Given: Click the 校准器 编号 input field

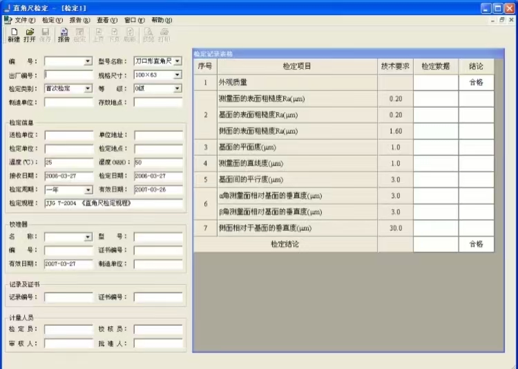Looking at the screenshot, I should [x=68, y=250].
